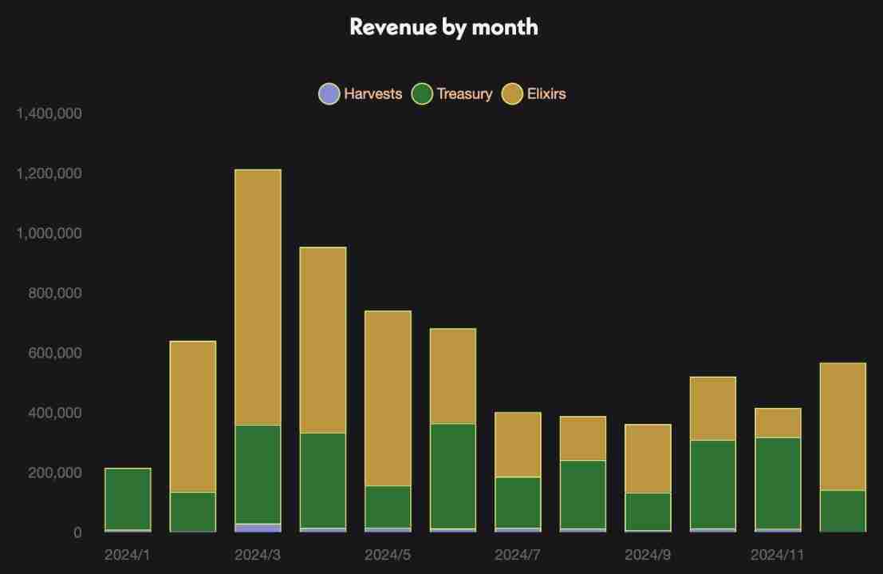Select the gold Elixirs segment of the 2024/3 bar
The width and height of the screenshot is (883, 574).
(x=258, y=297)
